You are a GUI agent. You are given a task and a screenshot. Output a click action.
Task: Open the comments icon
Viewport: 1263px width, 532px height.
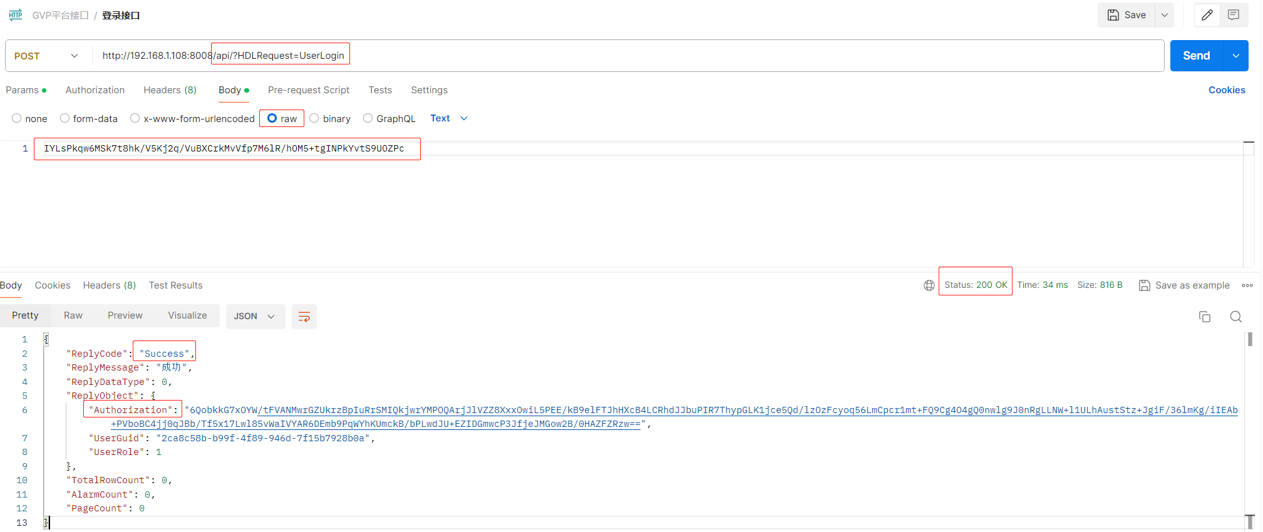[x=1233, y=15]
